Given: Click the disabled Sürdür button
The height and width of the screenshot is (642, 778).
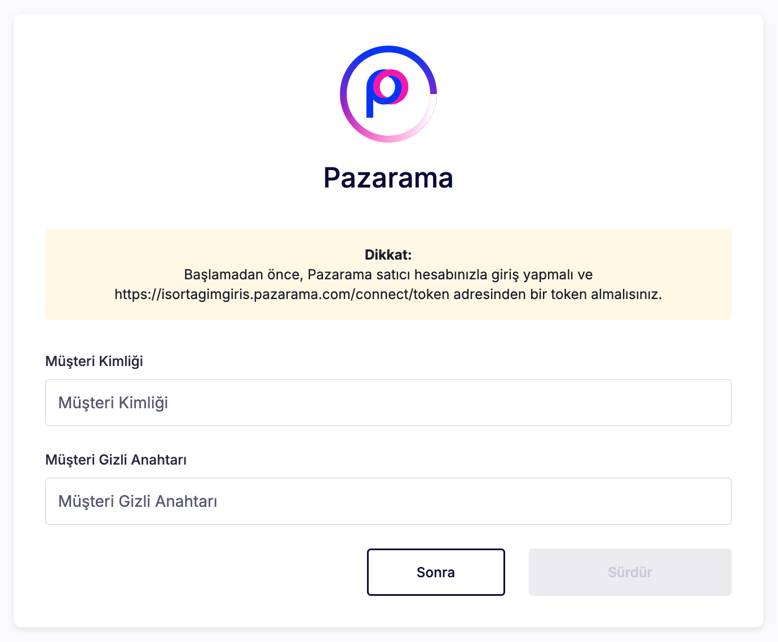Looking at the screenshot, I should click(x=630, y=572).
